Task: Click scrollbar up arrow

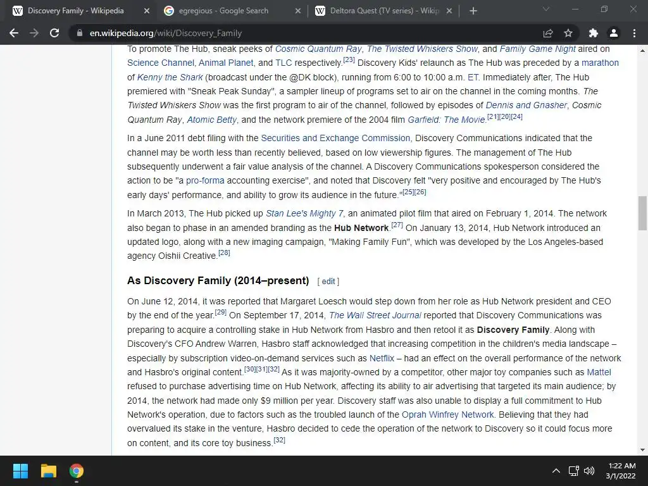Action: [x=642, y=51]
